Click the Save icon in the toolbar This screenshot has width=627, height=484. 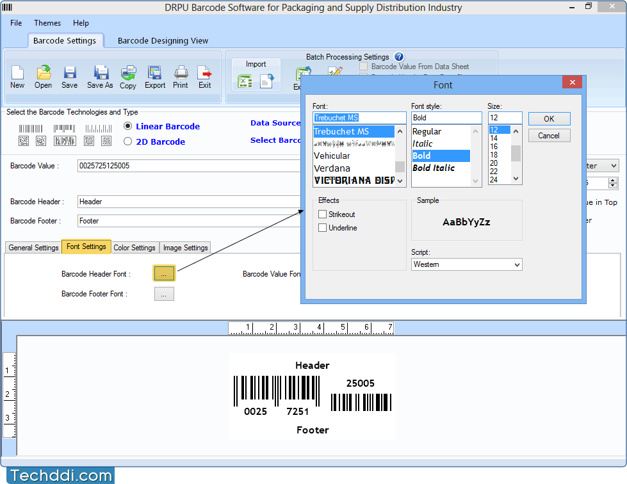click(70, 72)
